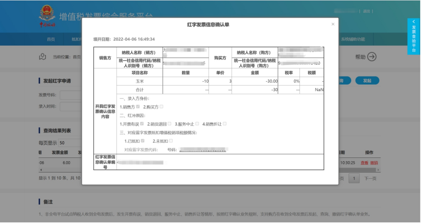Click the 退出 link in header
421x224 pixels.
[x=367, y=11]
